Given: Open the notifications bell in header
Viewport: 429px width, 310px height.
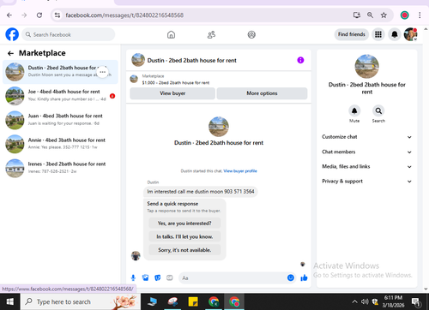Looking at the screenshot, I should click(395, 34).
